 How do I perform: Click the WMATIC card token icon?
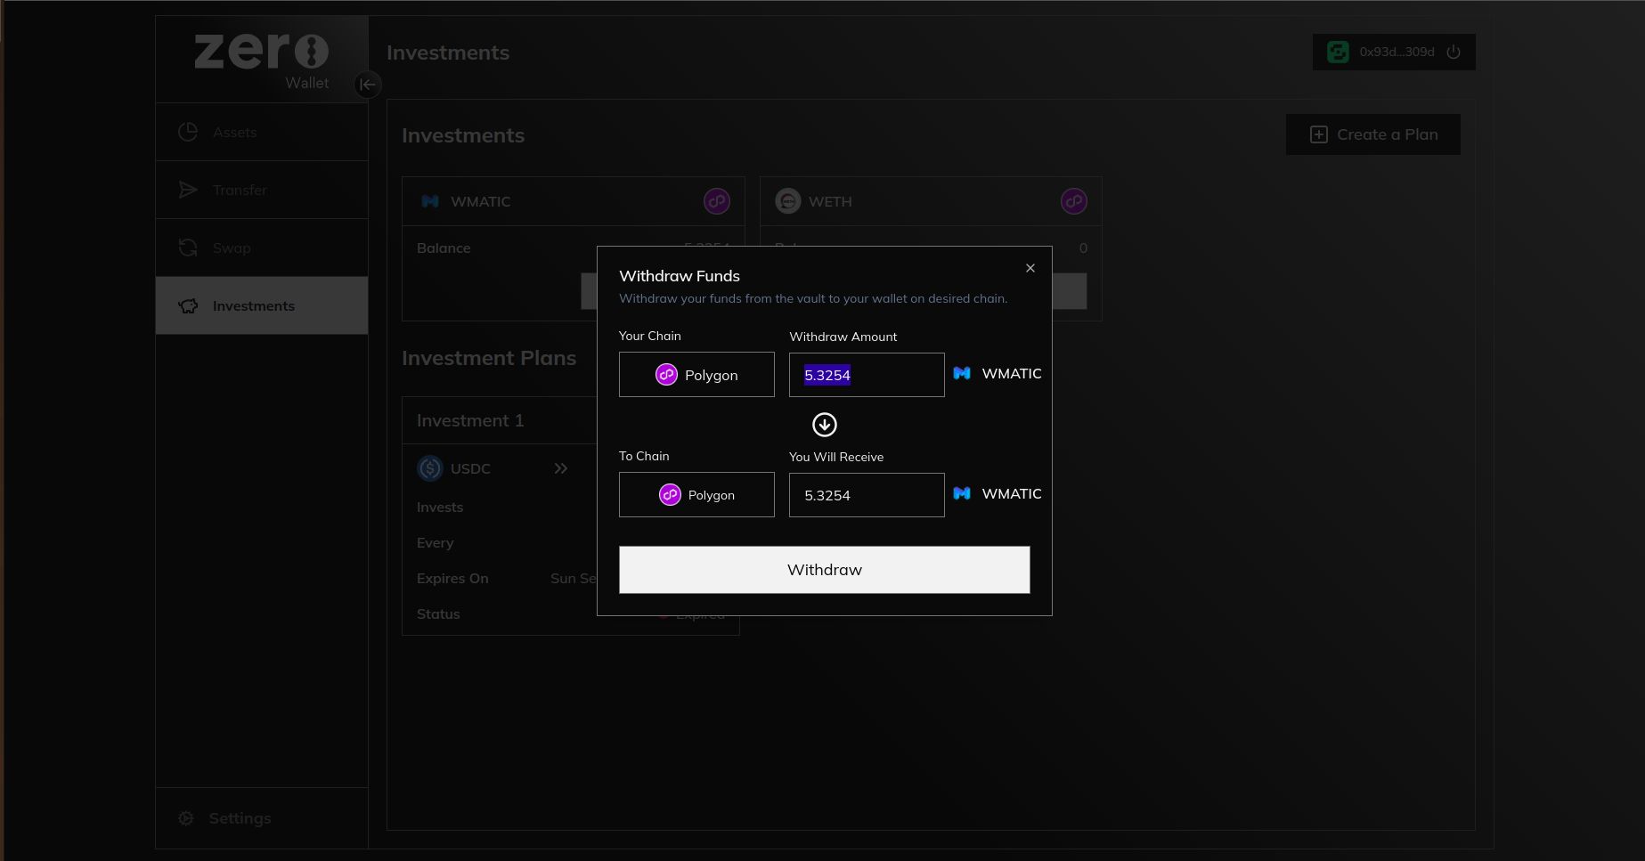pos(430,201)
